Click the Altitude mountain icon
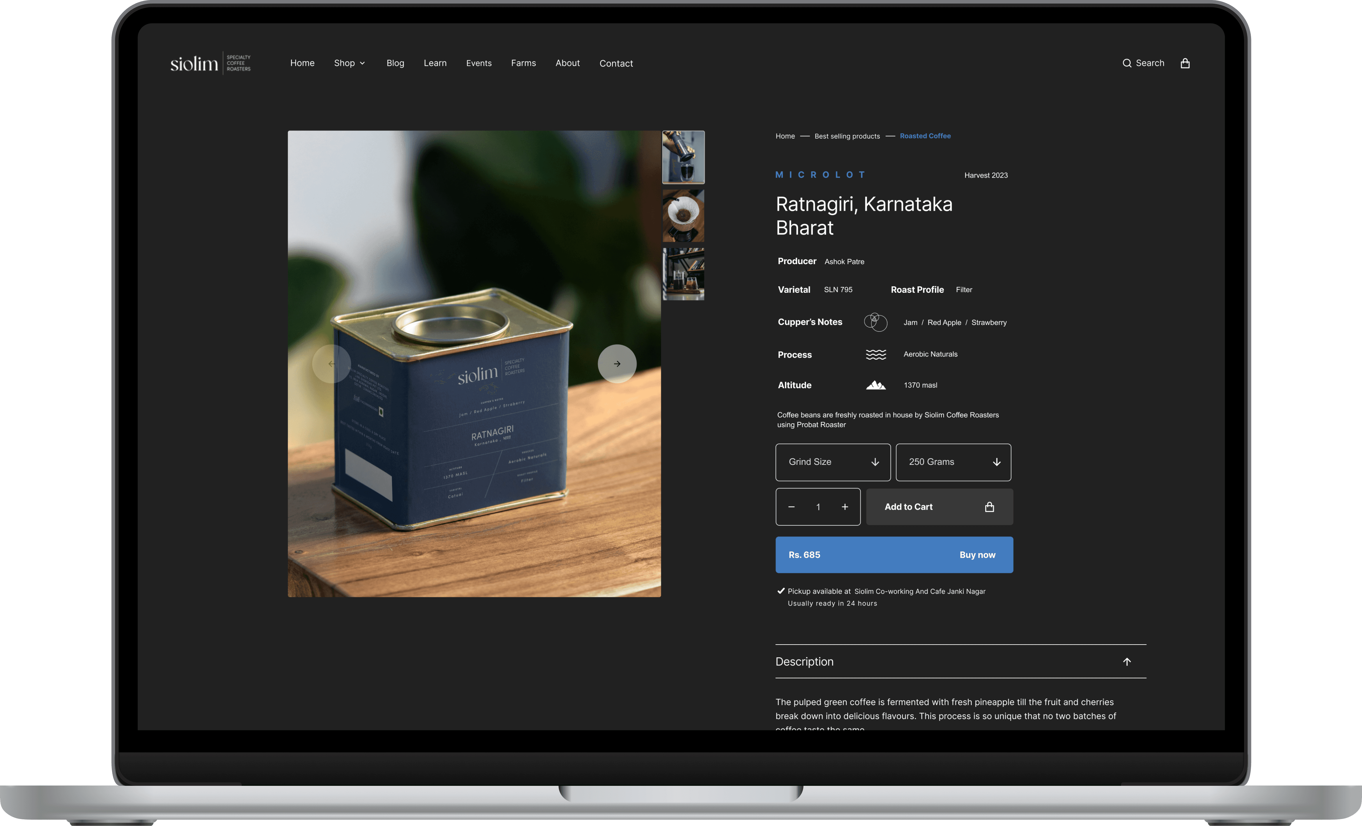The width and height of the screenshot is (1362, 826). [875, 385]
